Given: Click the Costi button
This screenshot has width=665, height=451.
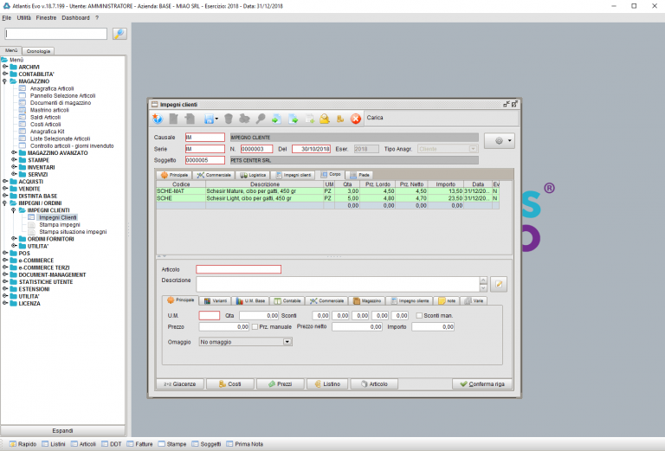Looking at the screenshot, I should pyautogui.click(x=229, y=384).
